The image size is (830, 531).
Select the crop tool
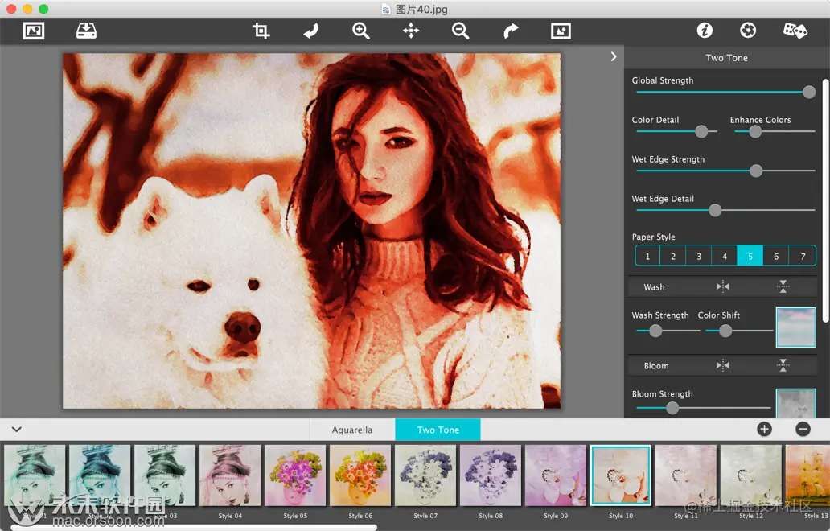261,31
